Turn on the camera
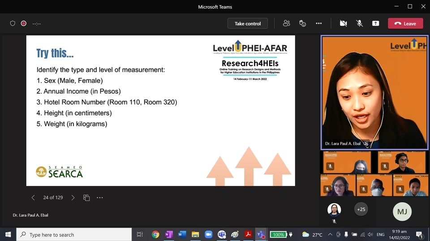This screenshot has height=241, width=430. click(343, 23)
